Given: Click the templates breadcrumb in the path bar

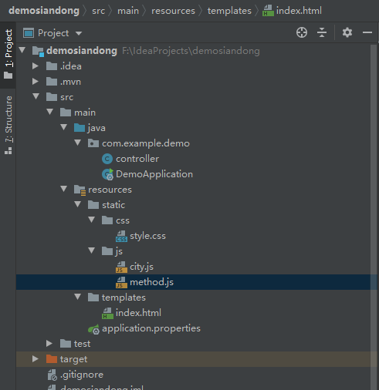Looking at the screenshot, I should [x=229, y=11].
